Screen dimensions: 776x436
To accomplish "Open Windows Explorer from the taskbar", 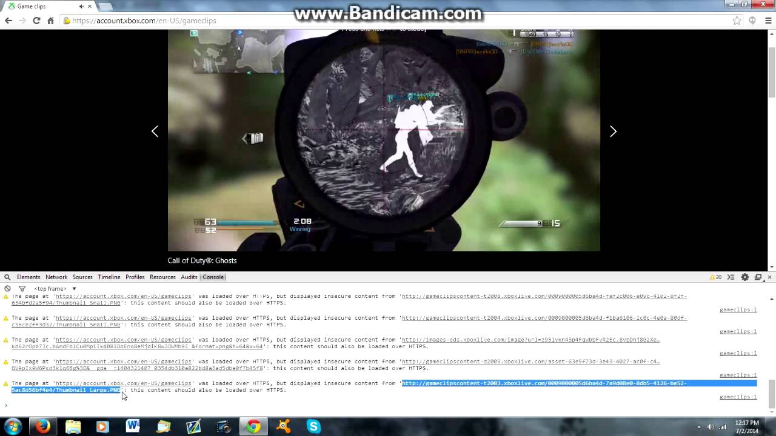I will tap(73, 426).
